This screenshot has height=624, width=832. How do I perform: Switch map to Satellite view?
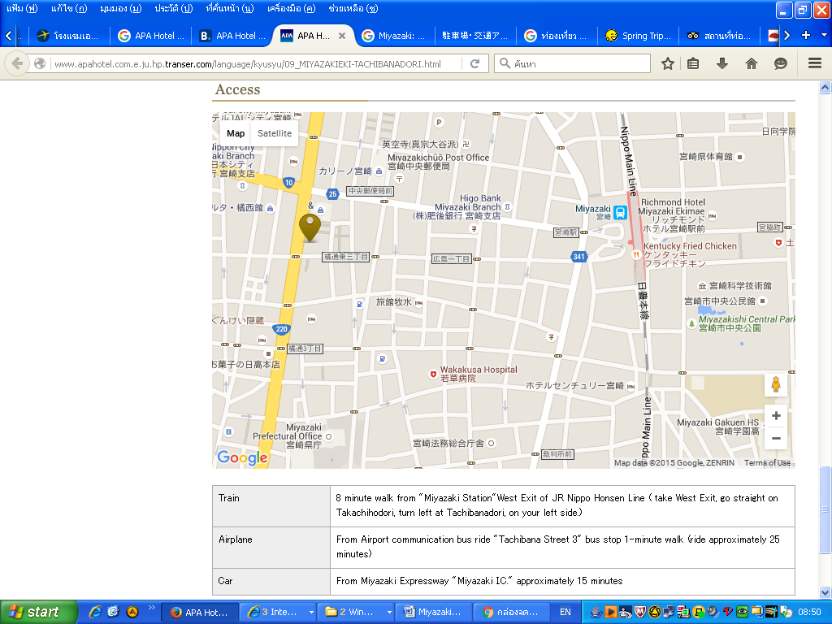(275, 134)
